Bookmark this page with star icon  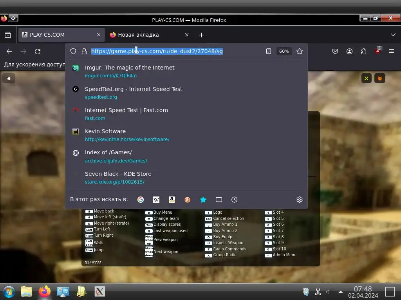tap(300, 51)
